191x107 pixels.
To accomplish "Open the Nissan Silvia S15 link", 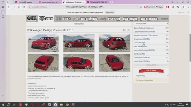I will click(142, 61).
